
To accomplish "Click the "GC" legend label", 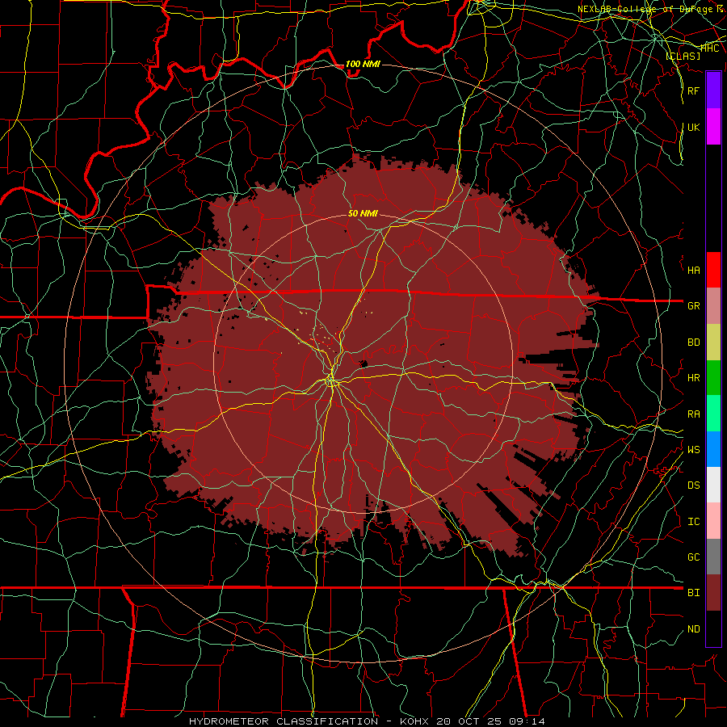I will 693,557.
